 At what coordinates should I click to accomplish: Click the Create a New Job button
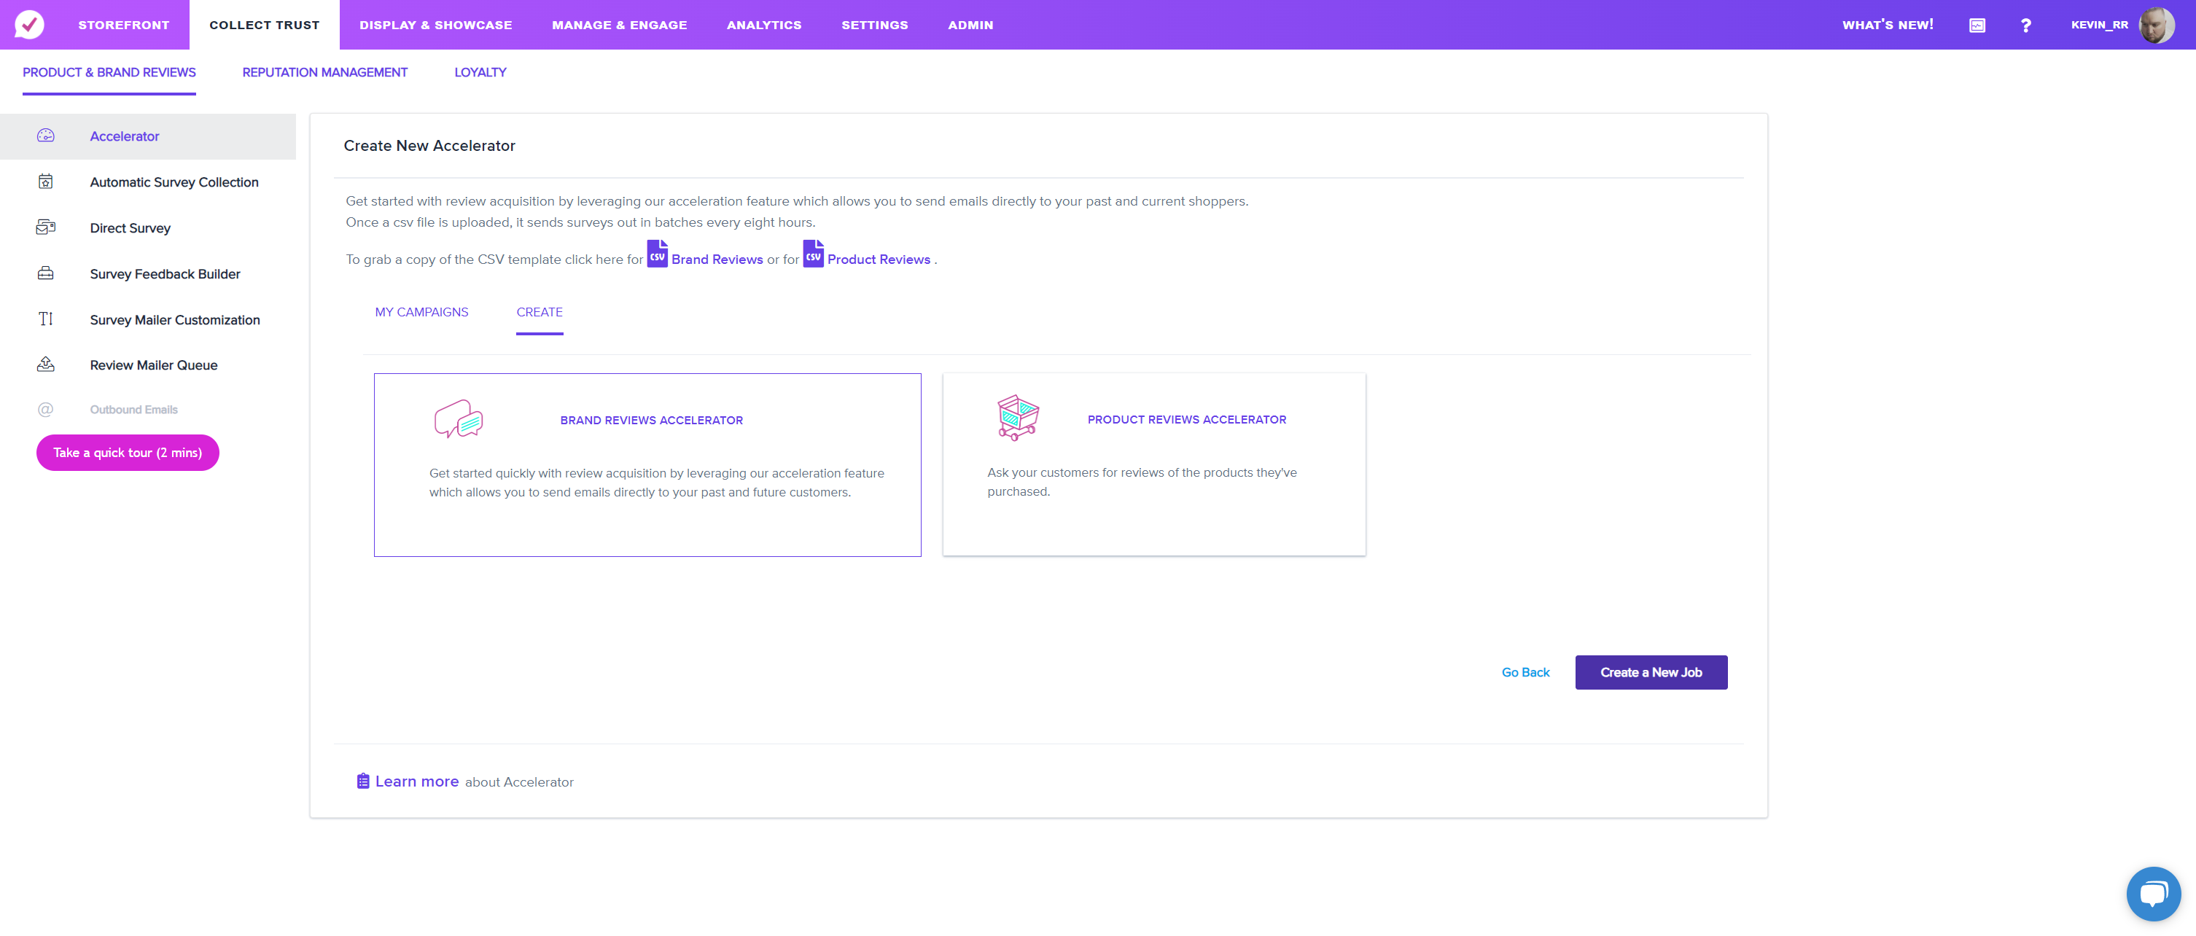1651,673
